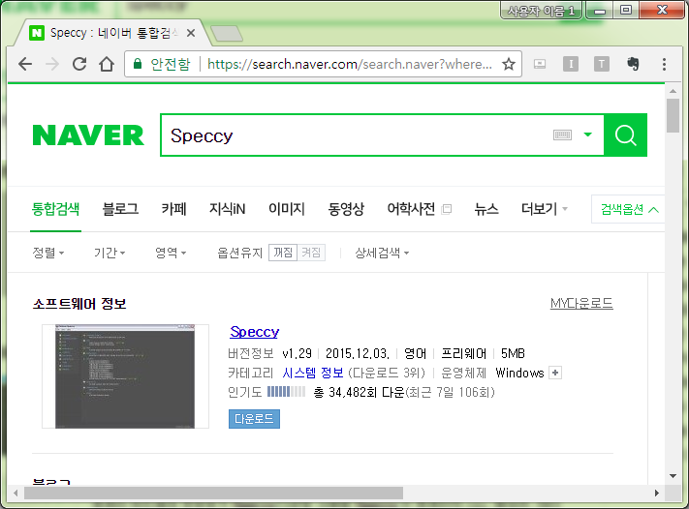Click the user name 사용자 이름 1 button
The image size is (689, 509).
(x=541, y=11)
